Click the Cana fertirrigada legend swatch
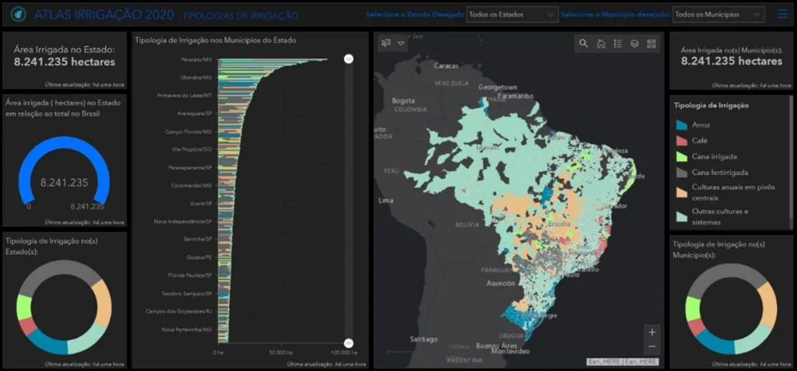Viewport: 797px width, 371px height. [682, 173]
